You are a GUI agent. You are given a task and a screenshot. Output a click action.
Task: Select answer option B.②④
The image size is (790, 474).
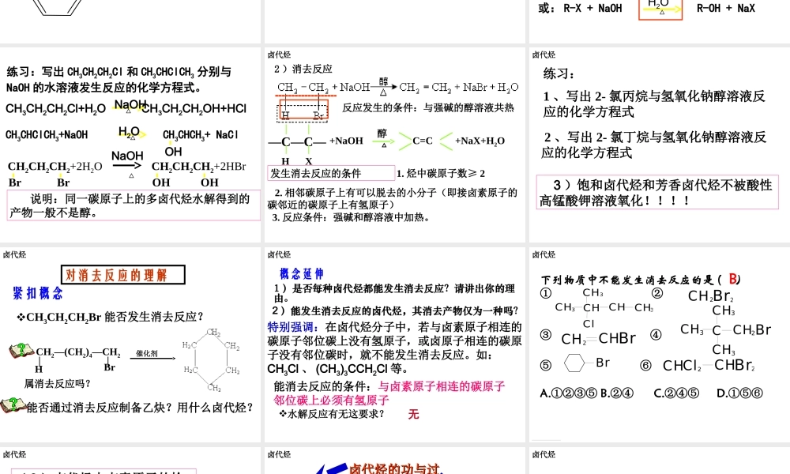tap(620, 393)
